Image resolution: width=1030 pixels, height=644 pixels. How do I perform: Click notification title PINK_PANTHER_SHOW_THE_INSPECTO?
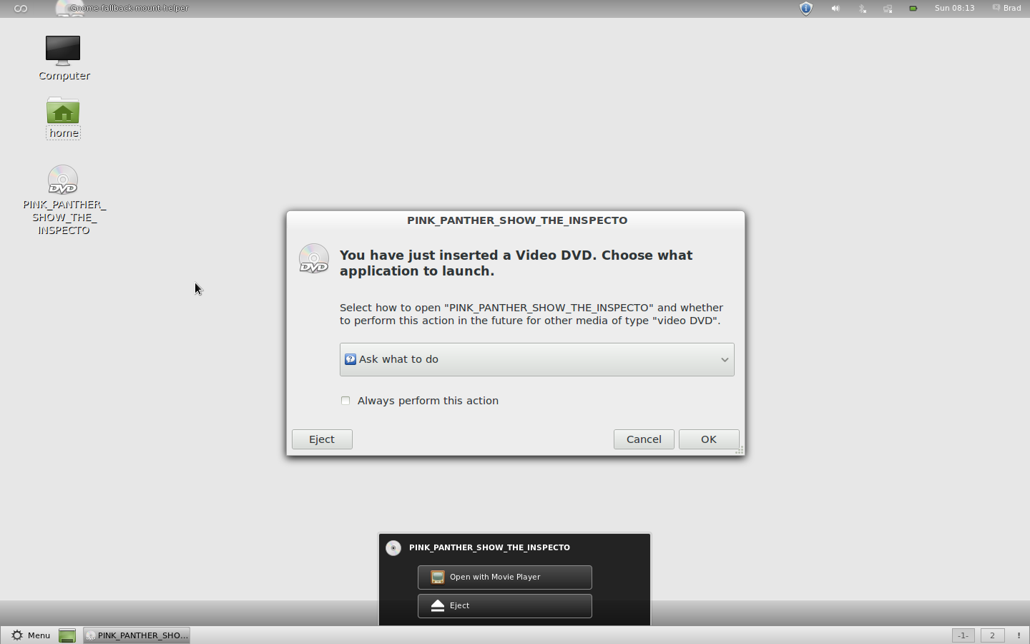(489, 547)
